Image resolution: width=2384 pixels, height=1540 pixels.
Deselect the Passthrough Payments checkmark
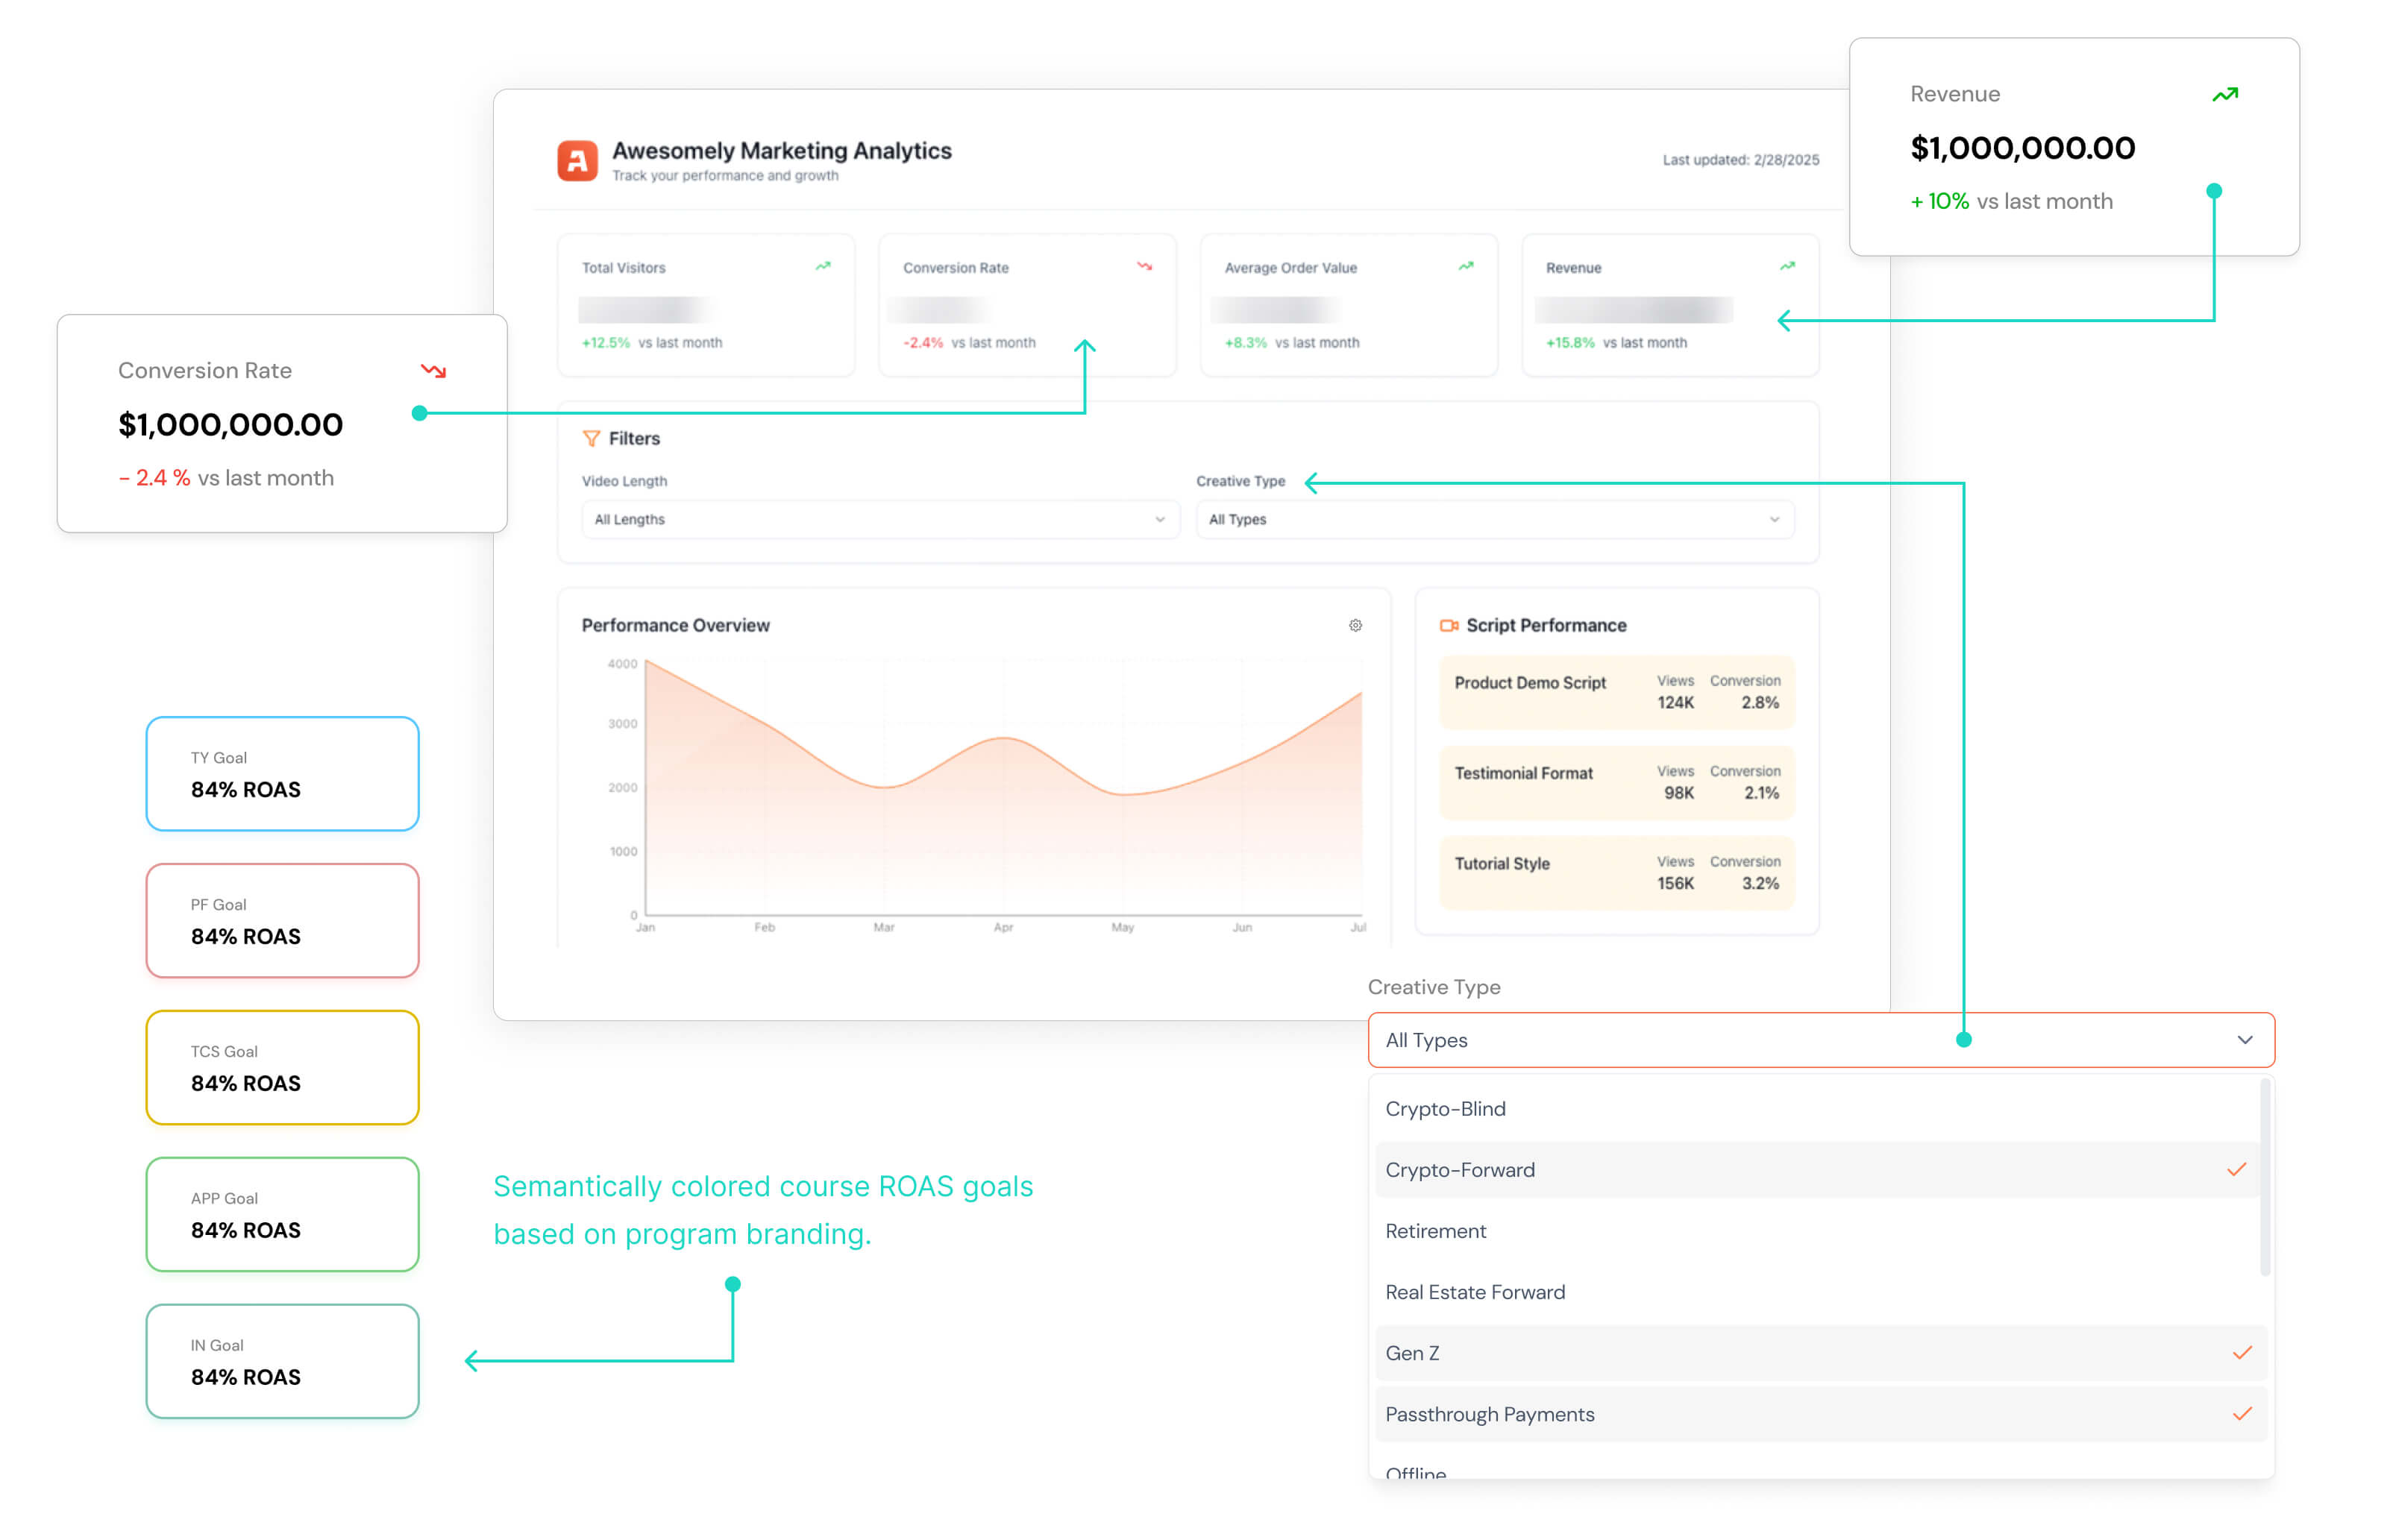pyautogui.click(x=2242, y=1413)
